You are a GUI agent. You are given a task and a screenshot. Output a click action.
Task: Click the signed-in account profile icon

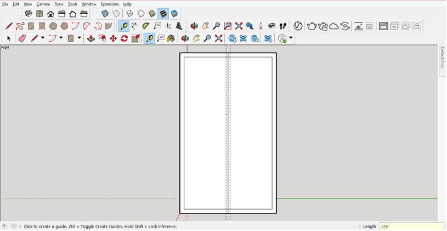coord(282,38)
